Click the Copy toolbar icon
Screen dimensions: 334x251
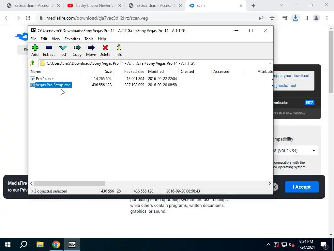[x=77, y=50]
